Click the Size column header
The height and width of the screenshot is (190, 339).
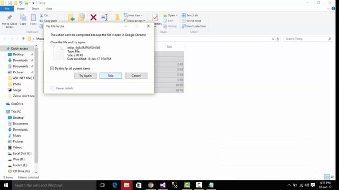169,47
